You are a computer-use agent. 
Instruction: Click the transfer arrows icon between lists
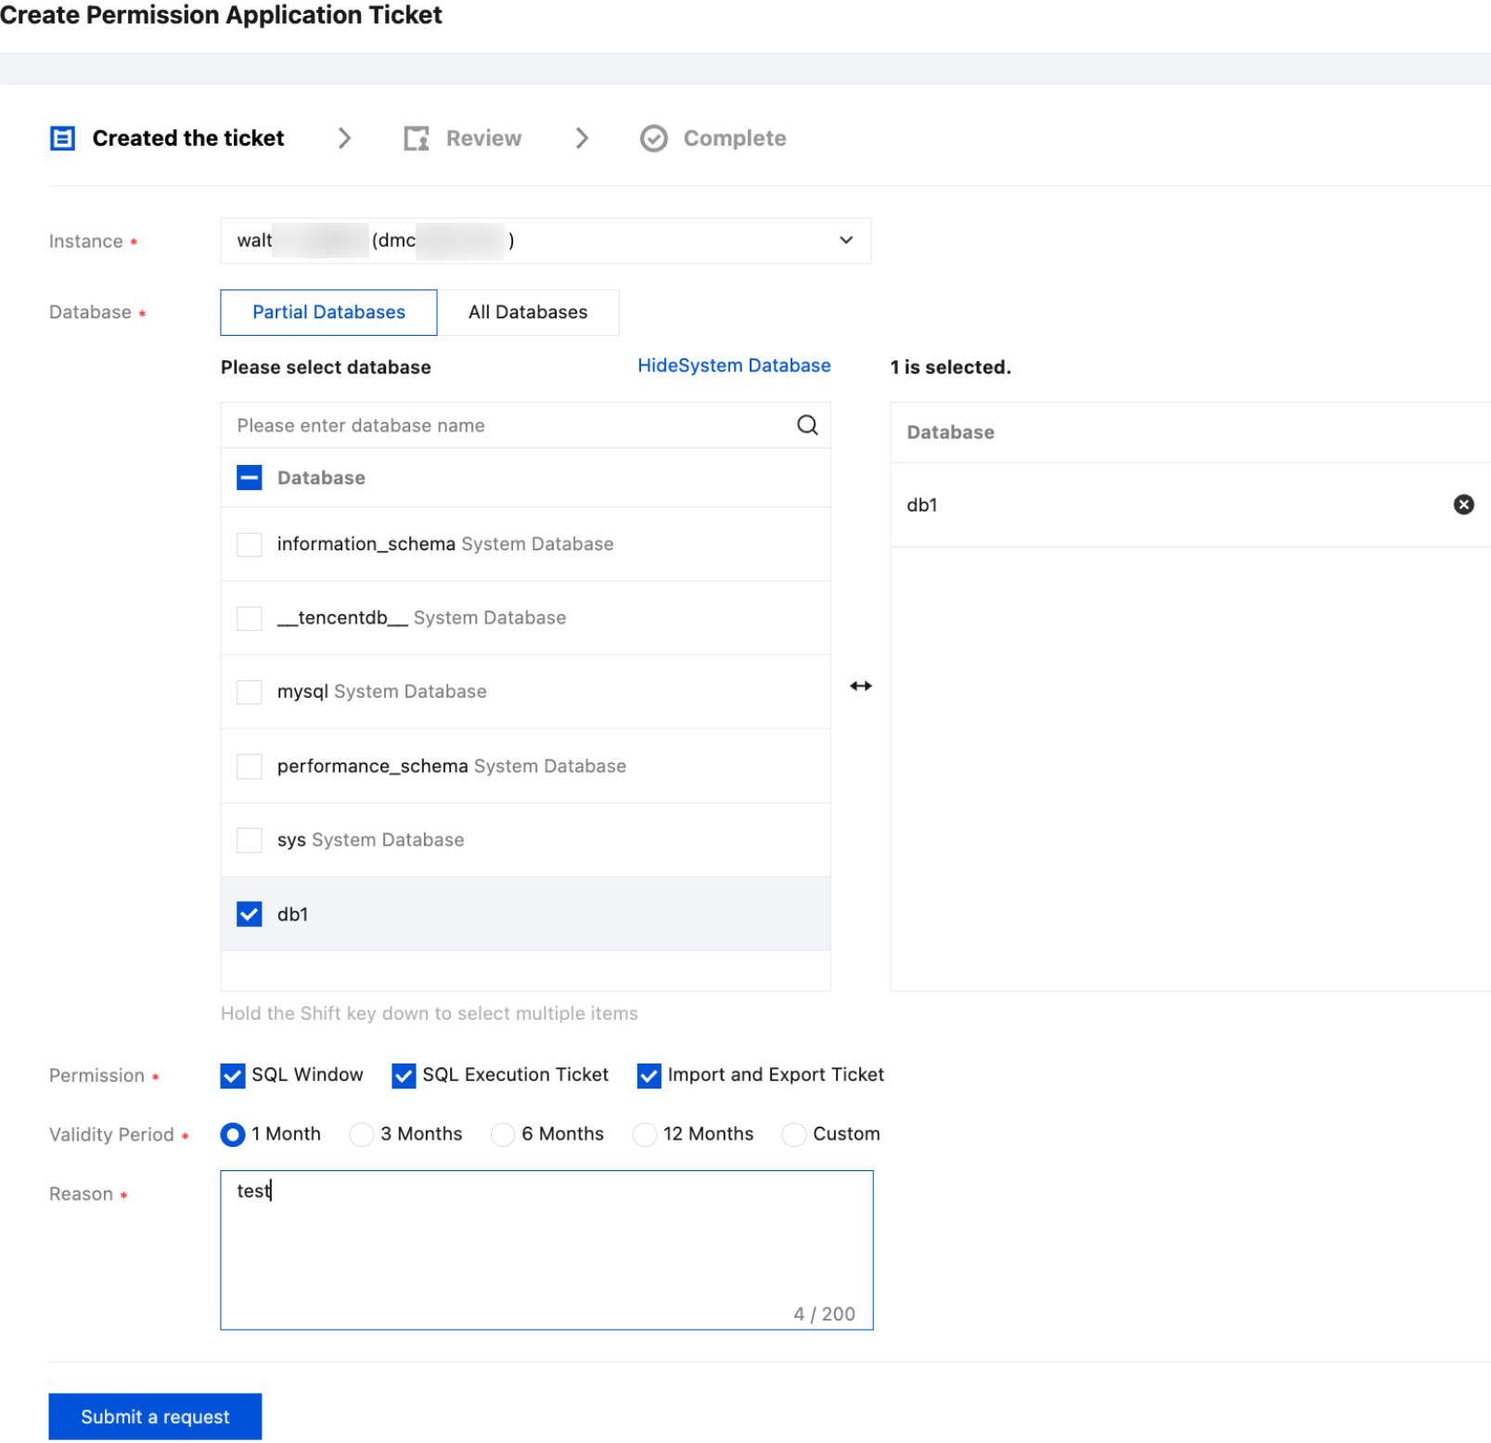click(x=860, y=686)
